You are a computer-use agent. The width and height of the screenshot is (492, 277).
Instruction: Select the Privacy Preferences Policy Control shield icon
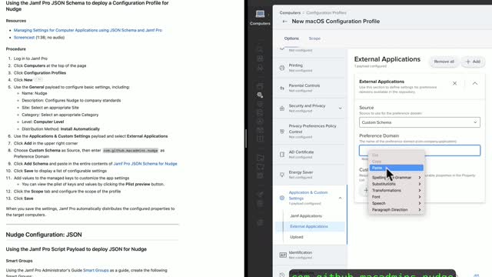(282, 132)
